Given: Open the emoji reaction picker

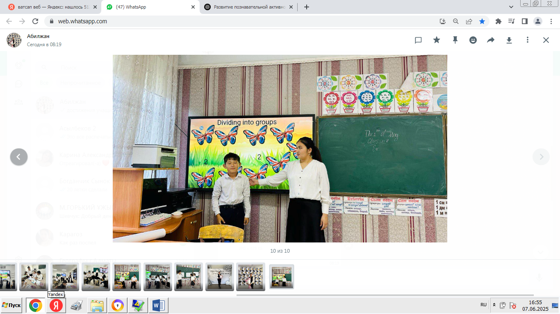Looking at the screenshot, I should 473,40.
